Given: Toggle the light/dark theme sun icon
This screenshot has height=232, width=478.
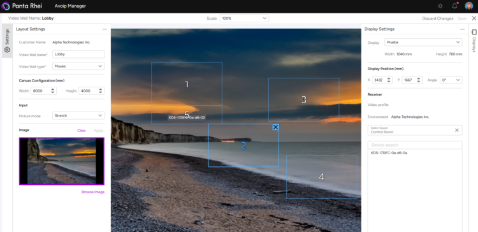Looking at the screenshot, I should click(x=440, y=6).
